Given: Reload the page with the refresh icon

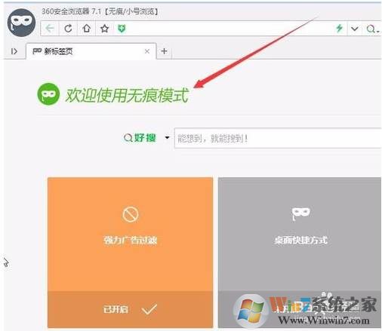Looking at the screenshot, I should coord(68,29).
